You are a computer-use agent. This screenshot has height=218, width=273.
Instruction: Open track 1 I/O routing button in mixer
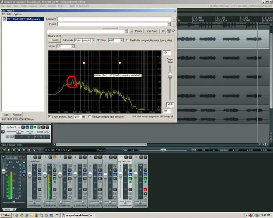[39, 170]
